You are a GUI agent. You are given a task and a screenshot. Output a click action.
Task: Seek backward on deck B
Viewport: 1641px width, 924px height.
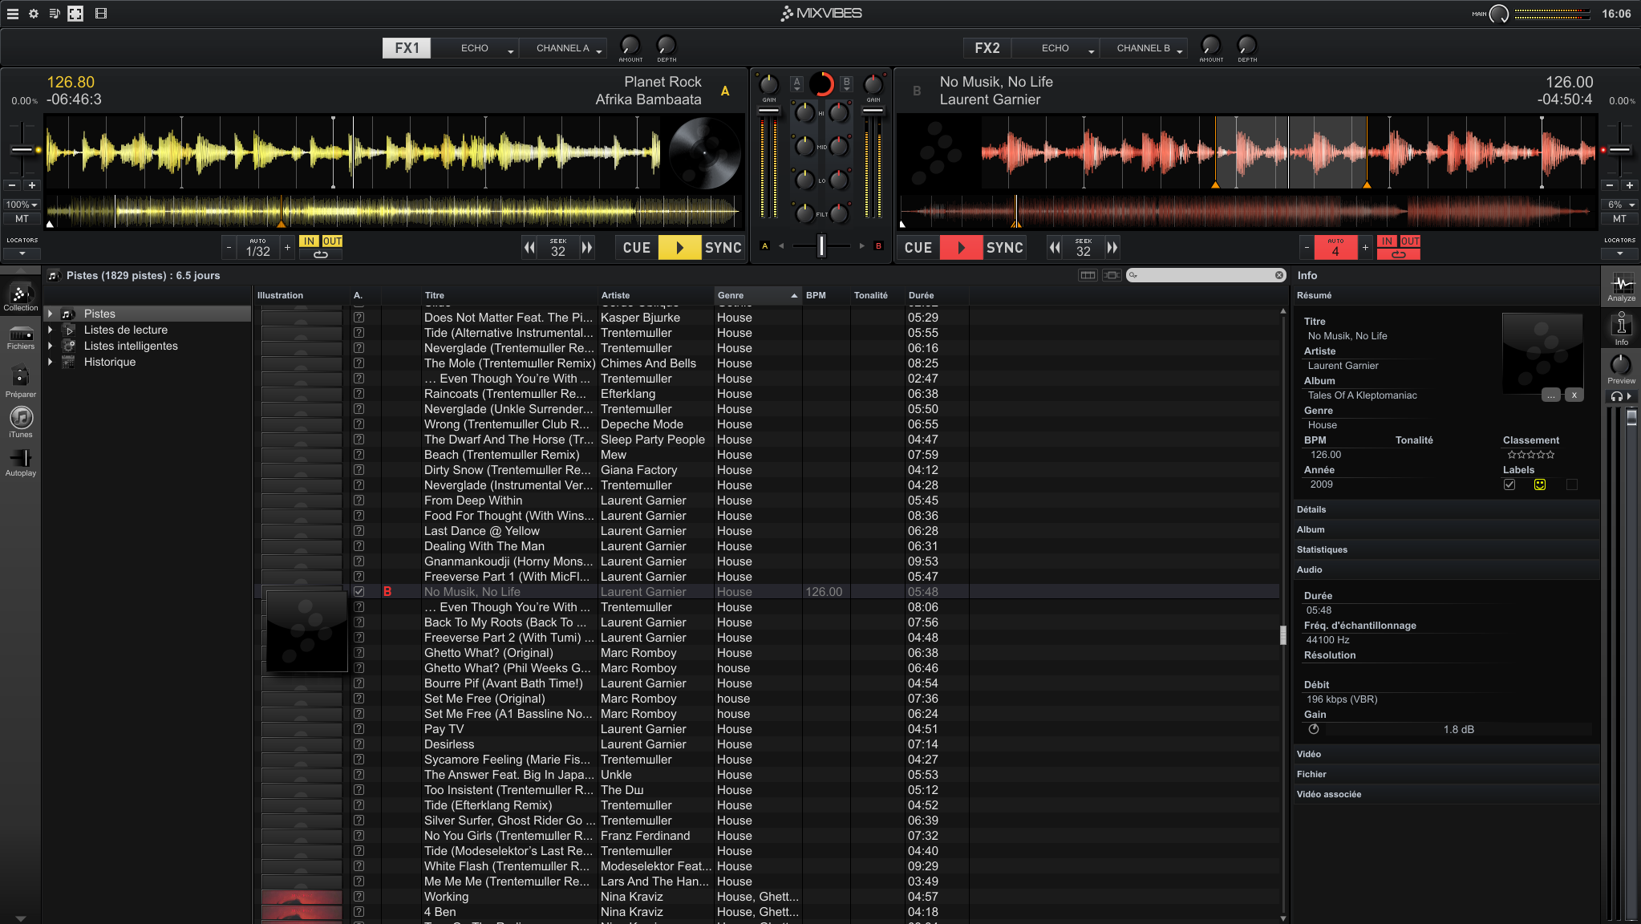tap(1055, 248)
